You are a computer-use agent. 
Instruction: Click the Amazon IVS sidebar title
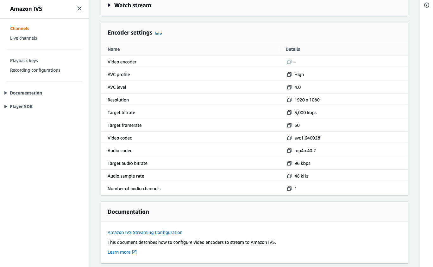coord(26,9)
